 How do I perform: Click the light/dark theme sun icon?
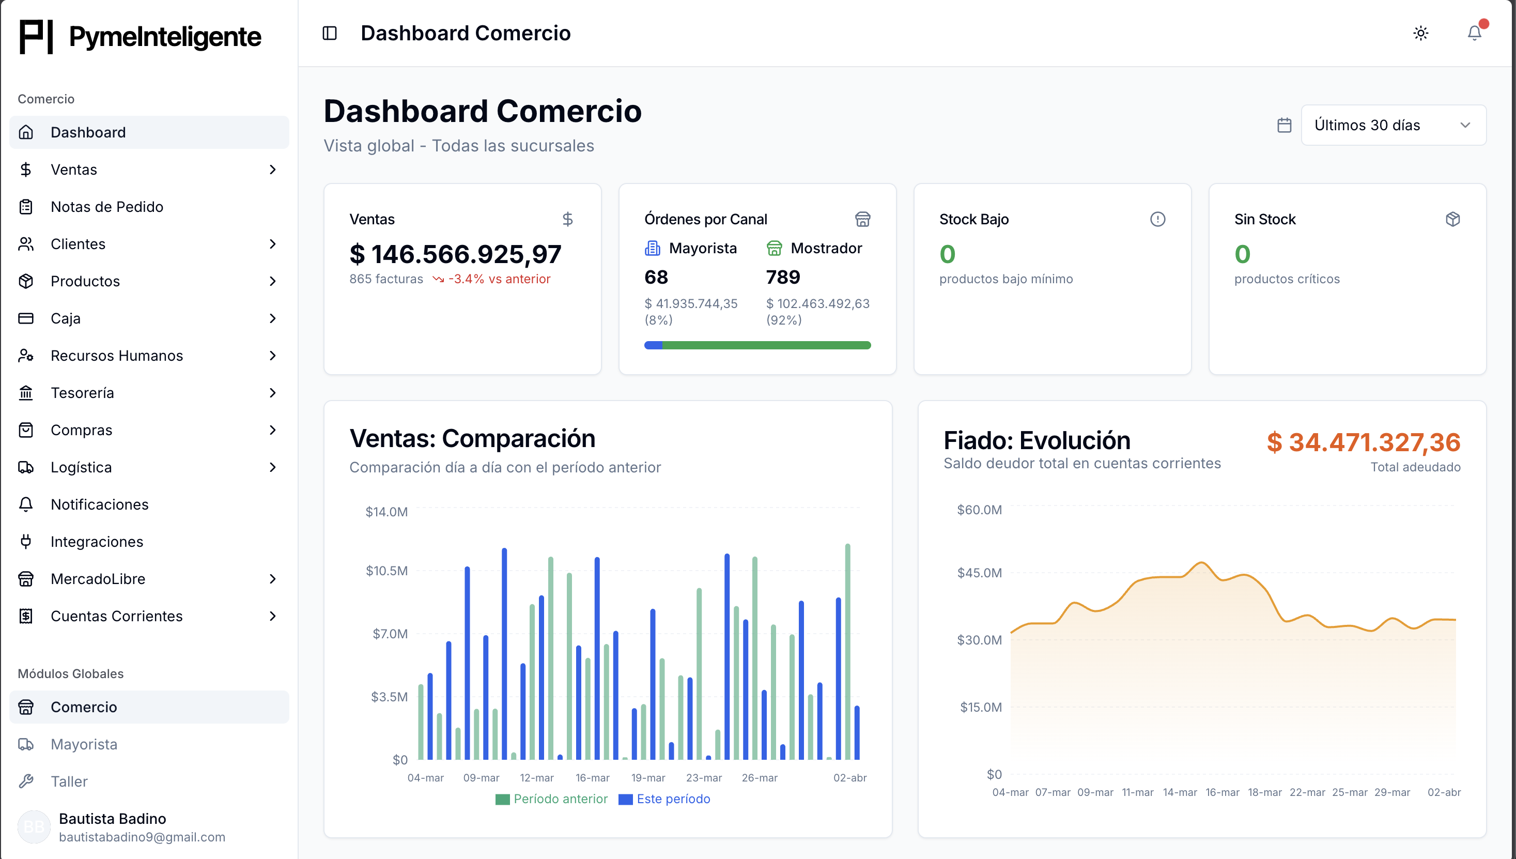point(1421,33)
